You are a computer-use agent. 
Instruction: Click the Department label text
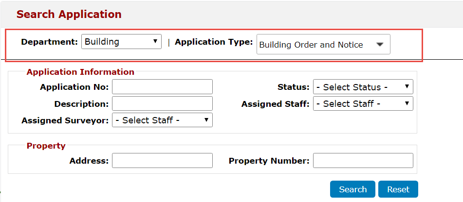point(49,42)
